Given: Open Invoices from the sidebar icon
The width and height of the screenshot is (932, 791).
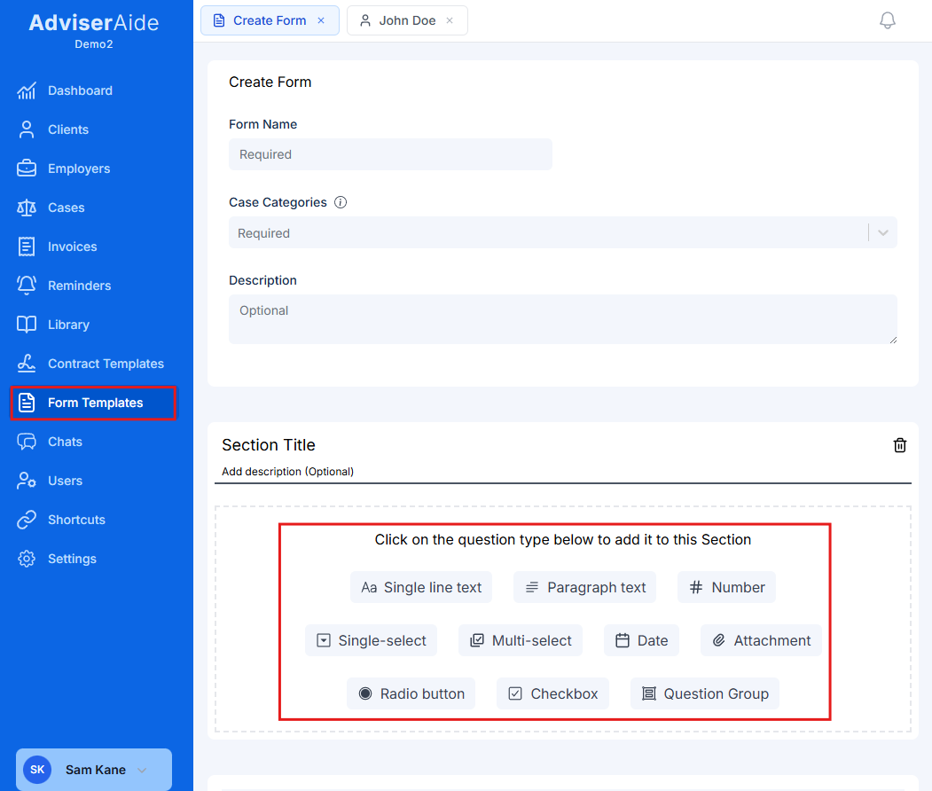Looking at the screenshot, I should 28,247.
